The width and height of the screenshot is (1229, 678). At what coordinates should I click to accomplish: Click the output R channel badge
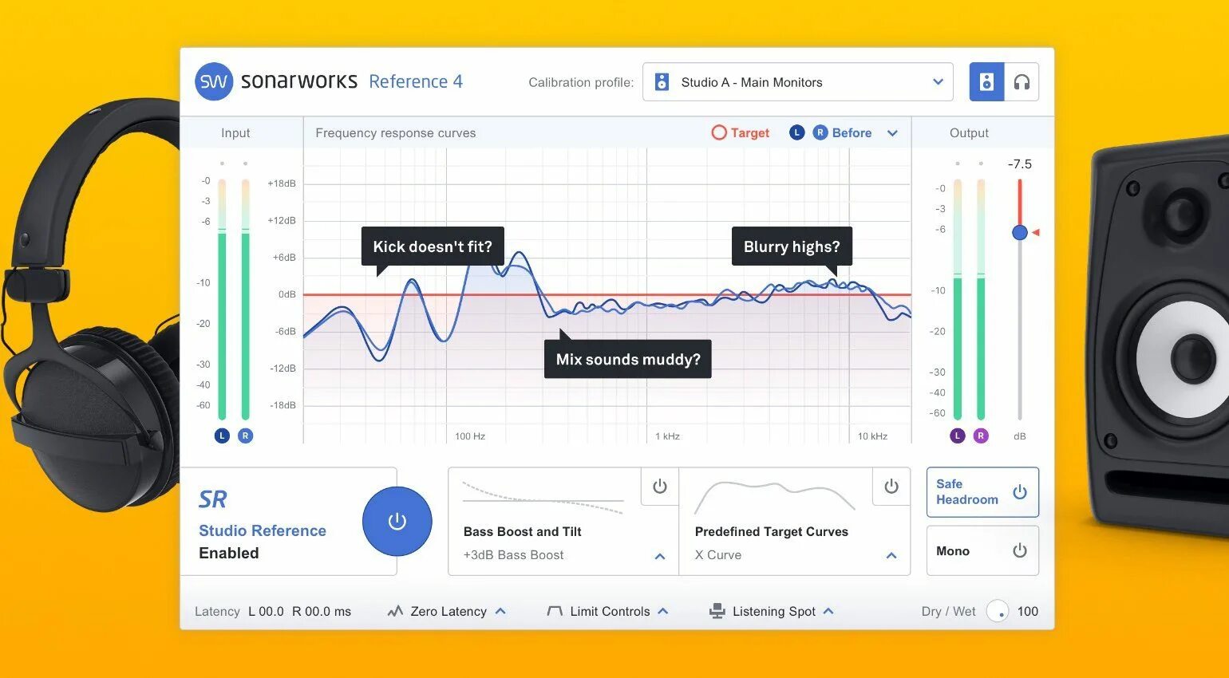point(981,436)
